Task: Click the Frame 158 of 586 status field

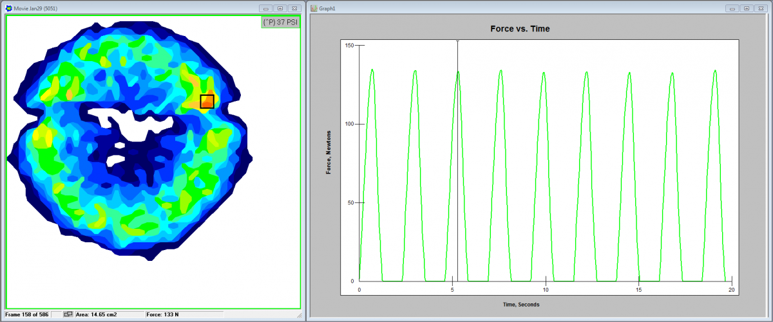Action: tap(29, 314)
